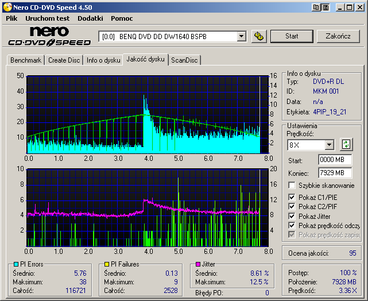The image size is (368, 301).
Task: Click the greyed Pokaż prędkość zapisu checkbox
Action: pyautogui.click(x=292, y=234)
